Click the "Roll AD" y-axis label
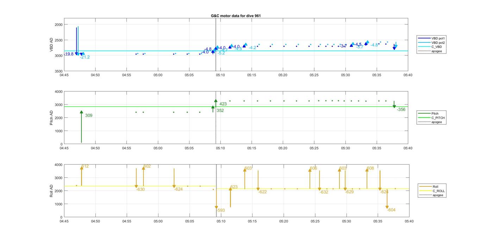This screenshot has width=493, height=244. click(51, 191)
